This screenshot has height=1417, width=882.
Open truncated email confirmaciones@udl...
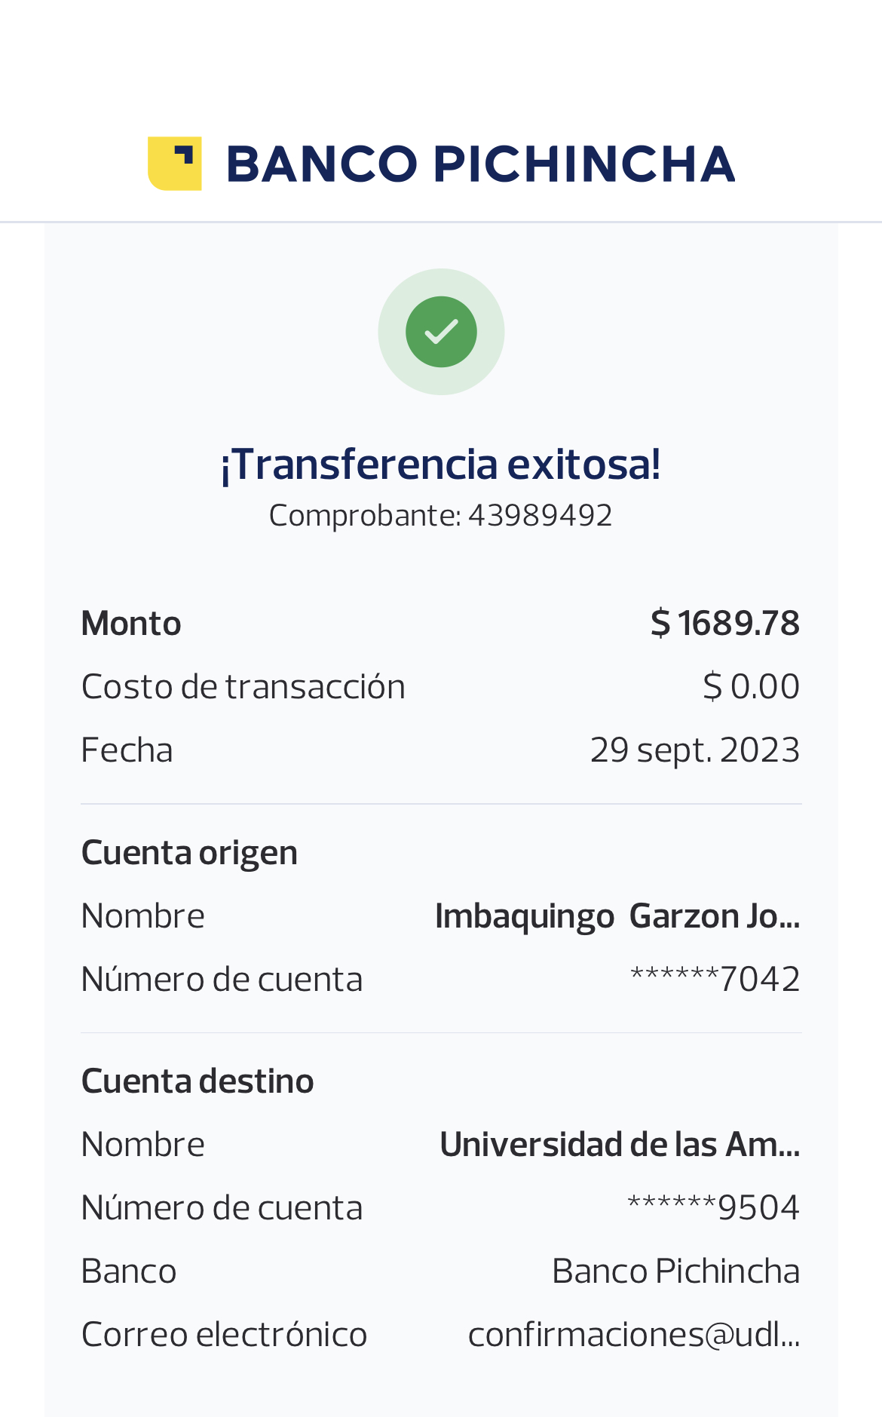[x=633, y=1335]
